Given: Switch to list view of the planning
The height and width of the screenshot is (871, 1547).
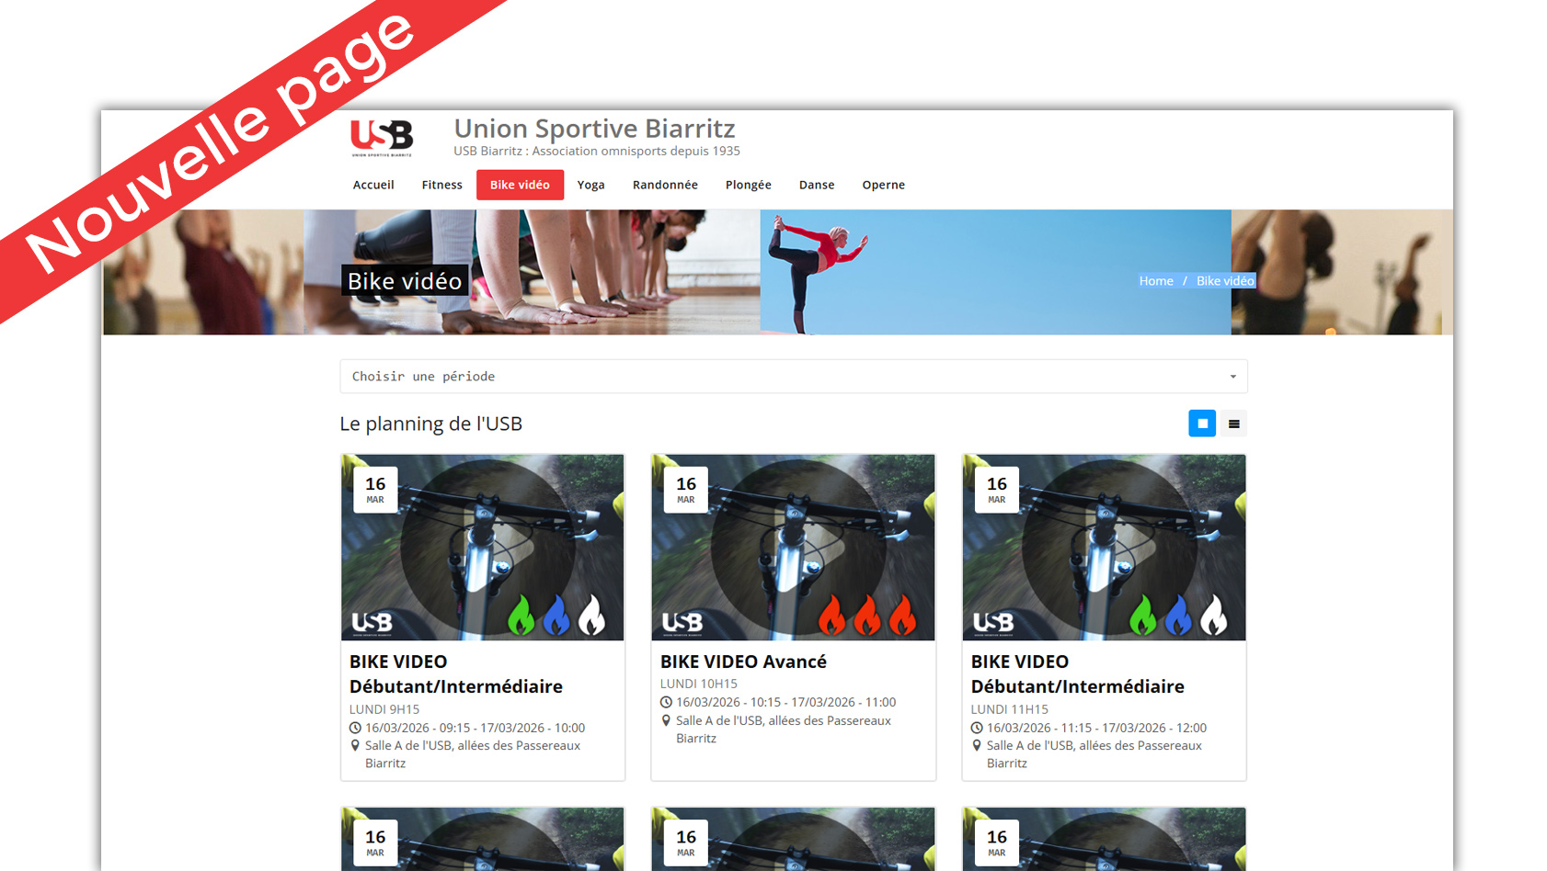Looking at the screenshot, I should tap(1233, 424).
